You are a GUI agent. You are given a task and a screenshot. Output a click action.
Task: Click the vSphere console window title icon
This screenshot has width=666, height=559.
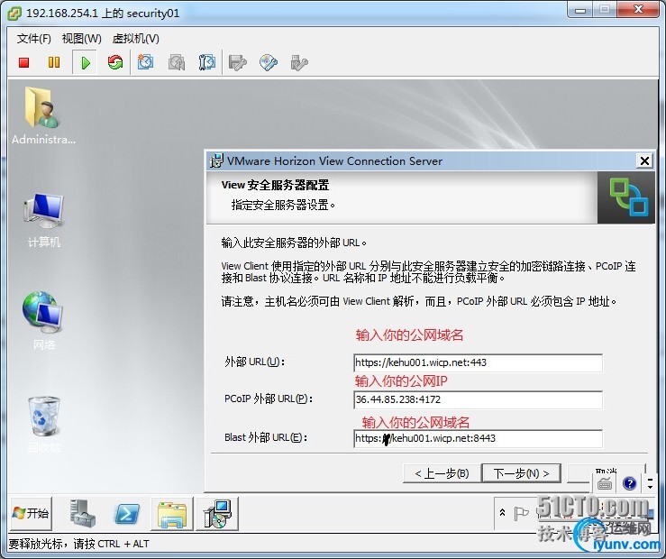14,14
